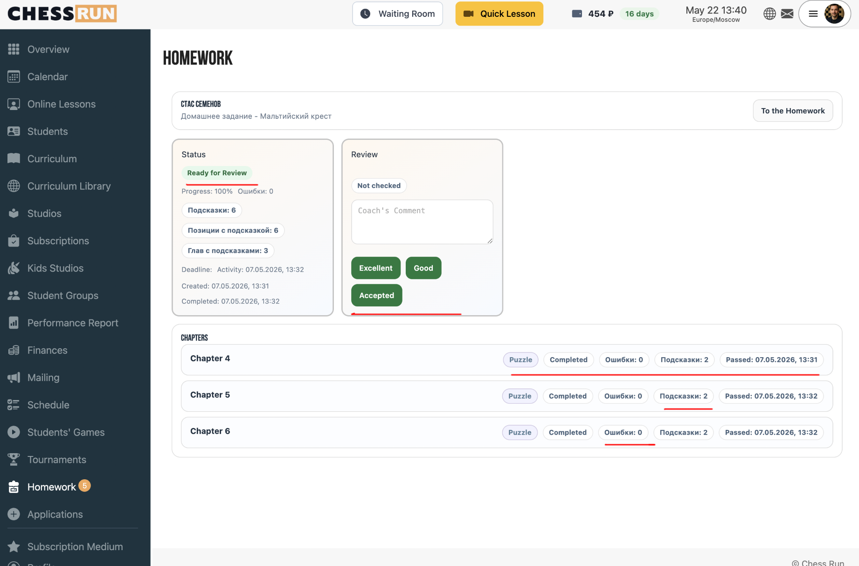Go to the Homework button
This screenshot has height=566, width=859.
pos(793,111)
